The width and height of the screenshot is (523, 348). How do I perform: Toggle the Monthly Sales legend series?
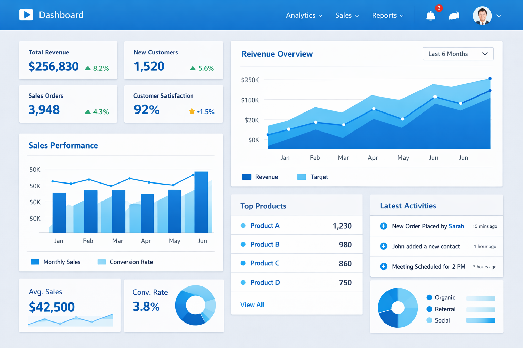56,262
